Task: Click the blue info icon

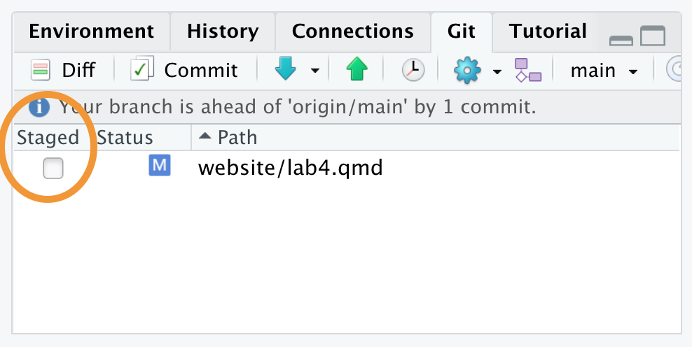Action: tap(39, 107)
